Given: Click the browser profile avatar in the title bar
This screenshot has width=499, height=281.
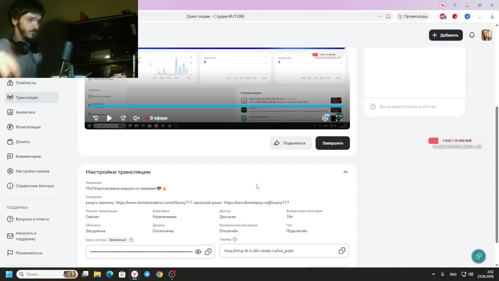Looking at the screenshot, I should click(442, 5).
